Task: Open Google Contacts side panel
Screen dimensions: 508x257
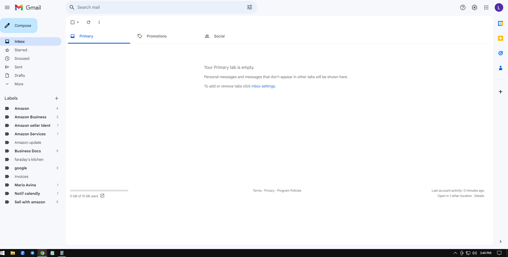Action: tap(501, 68)
